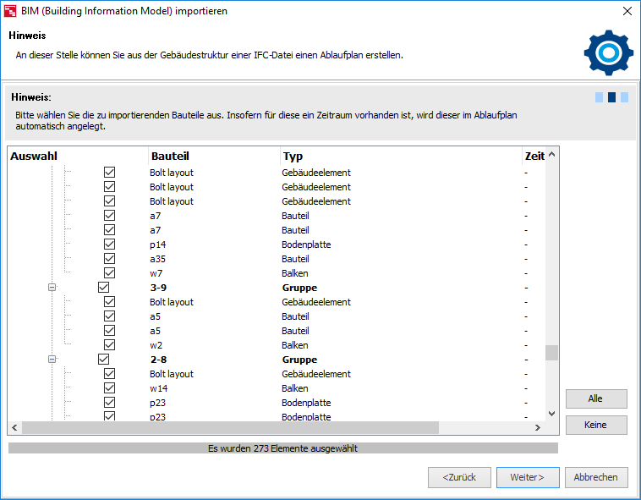Click the Typ column header
The image size is (641, 500).
coord(400,157)
